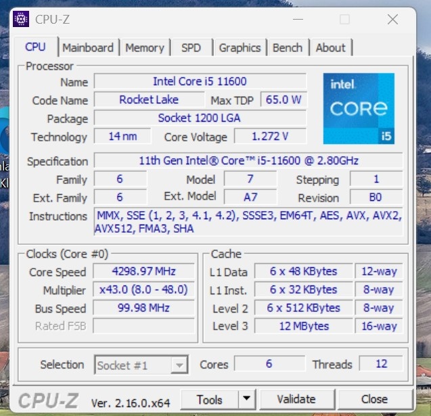Click the Stepping value '1'
The image size is (431, 416).
376,179
